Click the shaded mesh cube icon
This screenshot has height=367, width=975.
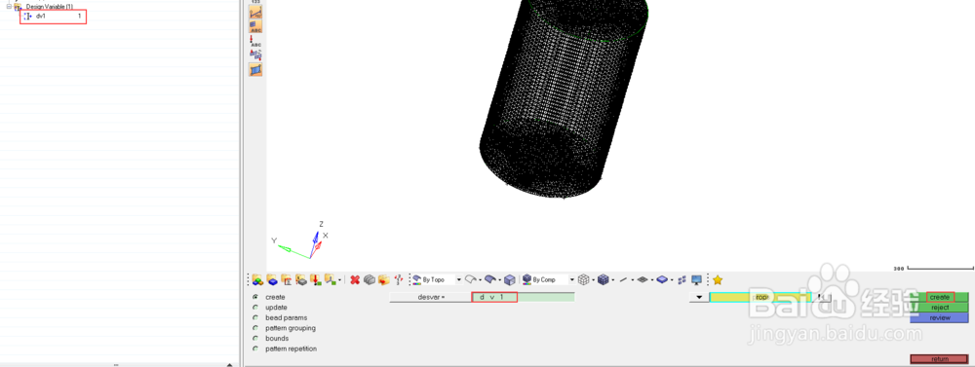pos(604,279)
